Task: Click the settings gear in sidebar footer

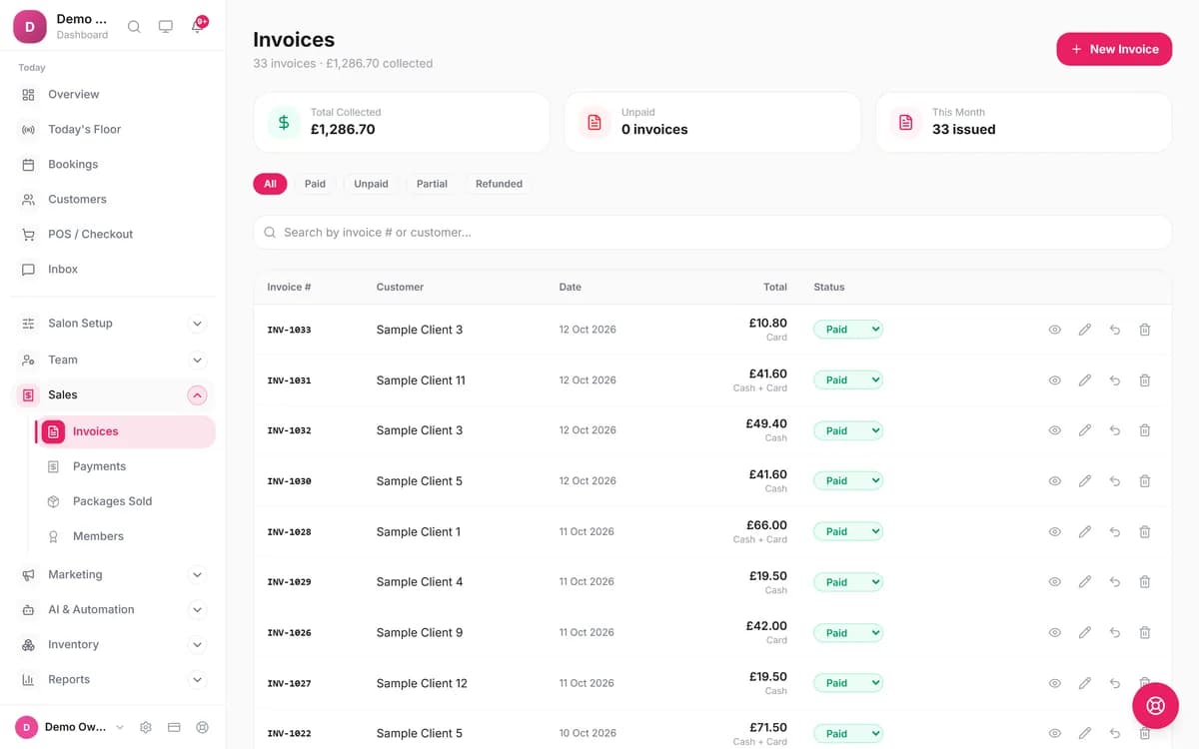Action: tap(146, 727)
